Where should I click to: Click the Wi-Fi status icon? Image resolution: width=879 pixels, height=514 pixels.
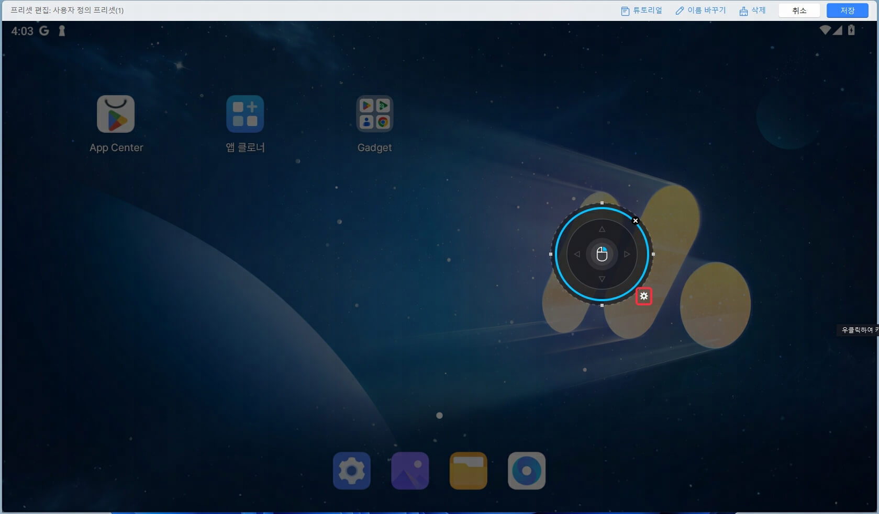(825, 30)
